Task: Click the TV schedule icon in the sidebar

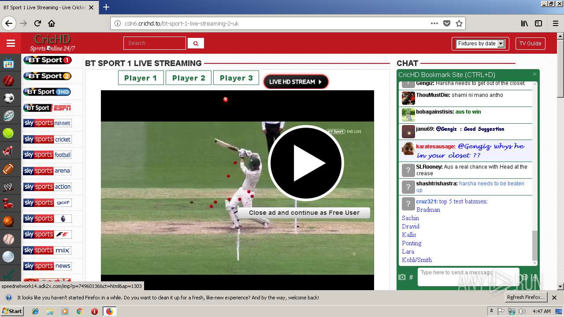Action: point(8,63)
